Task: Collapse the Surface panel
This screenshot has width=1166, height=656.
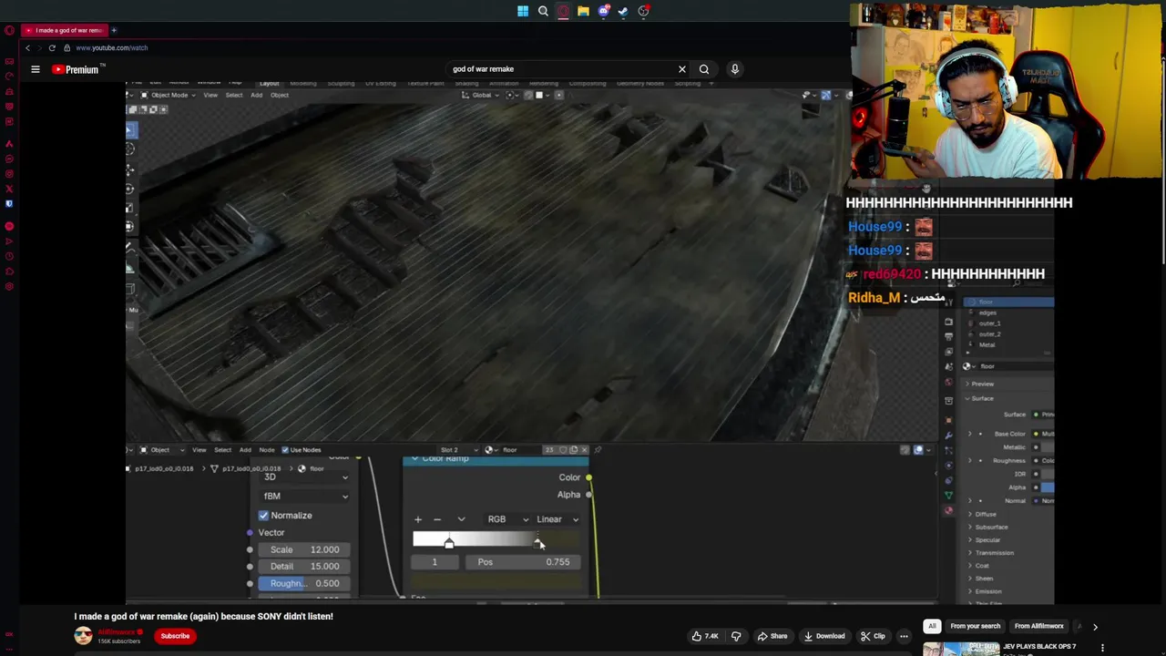Action: click(982, 399)
